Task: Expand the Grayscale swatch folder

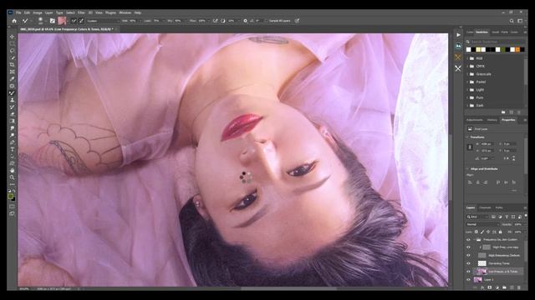Action: (467, 74)
